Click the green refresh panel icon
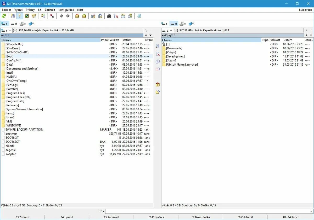 pos(4,16)
